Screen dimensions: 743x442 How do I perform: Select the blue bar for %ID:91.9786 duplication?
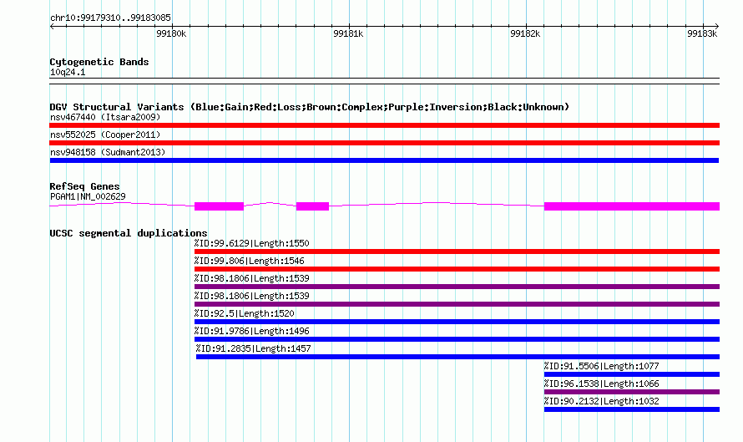(x=457, y=339)
